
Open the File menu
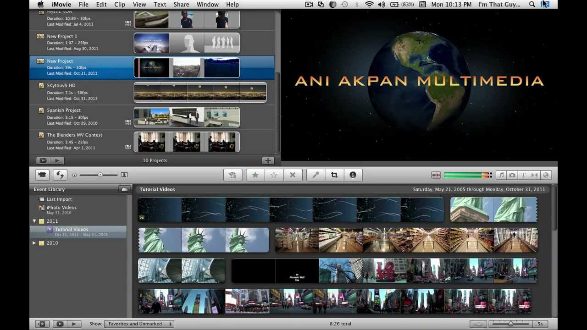pos(83,5)
